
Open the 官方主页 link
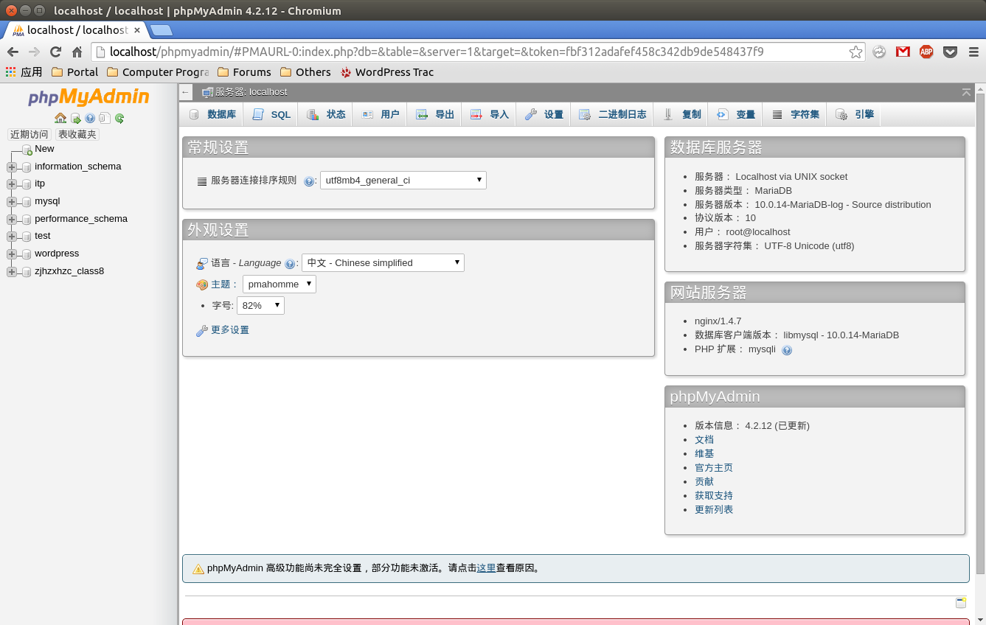pyautogui.click(x=714, y=468)
